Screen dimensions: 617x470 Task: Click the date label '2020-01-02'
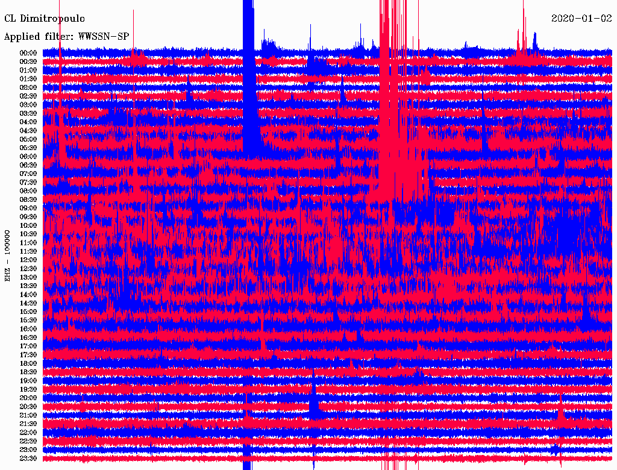[x=581, y=19]
